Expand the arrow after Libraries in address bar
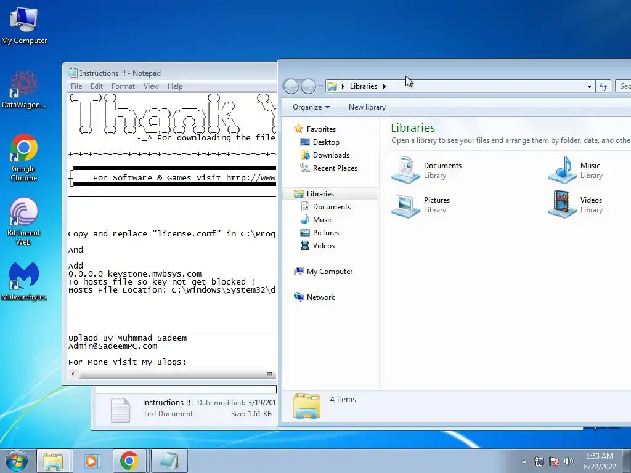 (385, 86)
